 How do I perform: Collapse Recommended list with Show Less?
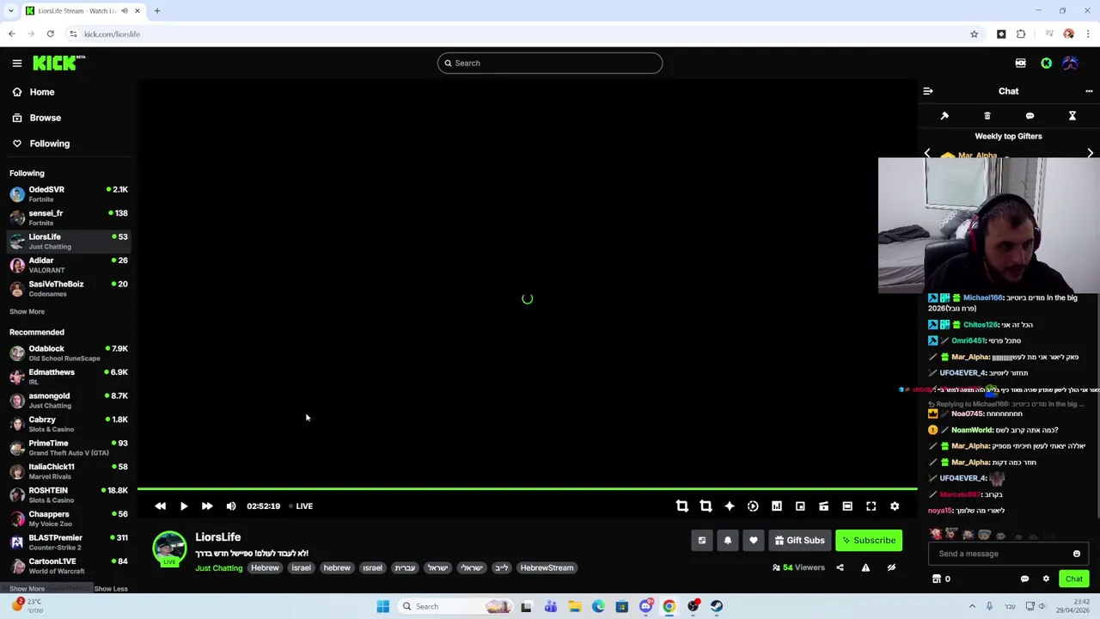(x=110, y=589)
